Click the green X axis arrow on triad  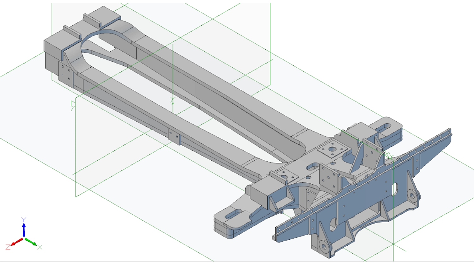pyautogui.click(x=31, y=242)
